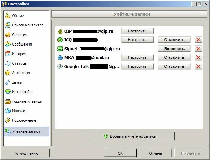Select Учётные записи in the sidebar
Image resolution: width=210 pixels, height=160 pixels.
point(27,131)
